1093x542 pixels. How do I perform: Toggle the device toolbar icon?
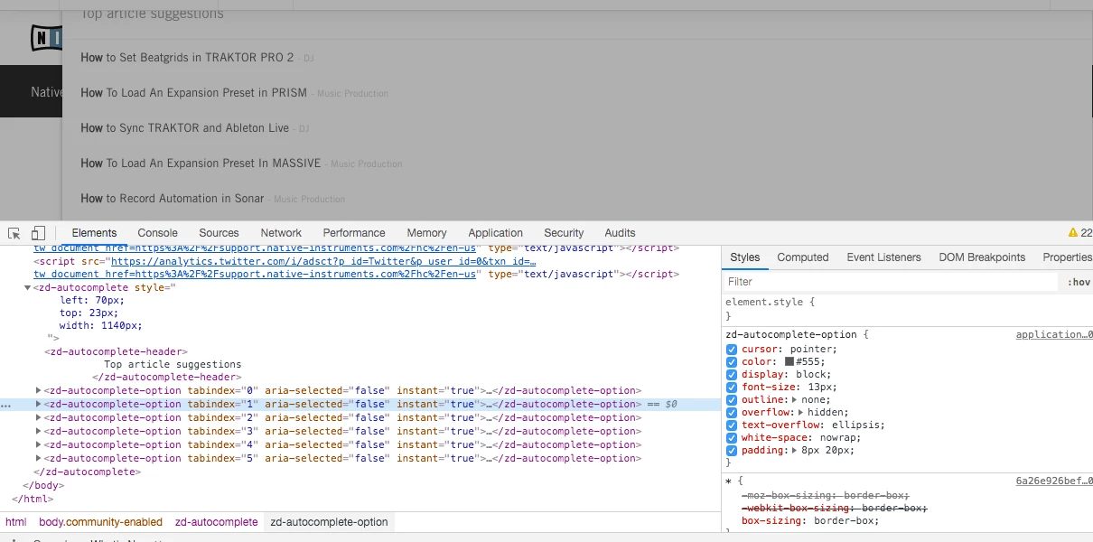(38, 233)
